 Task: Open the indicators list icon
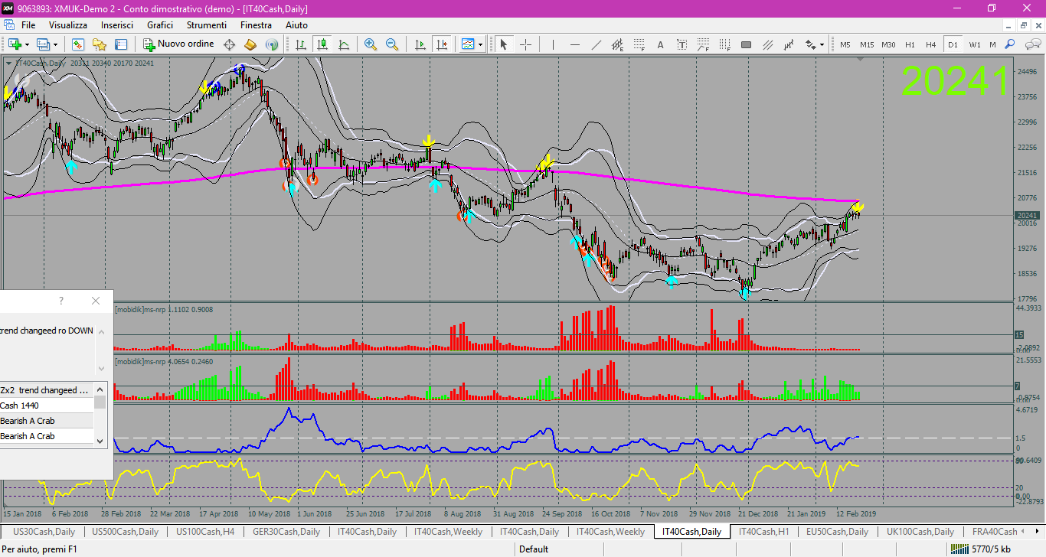click(468, 44)
